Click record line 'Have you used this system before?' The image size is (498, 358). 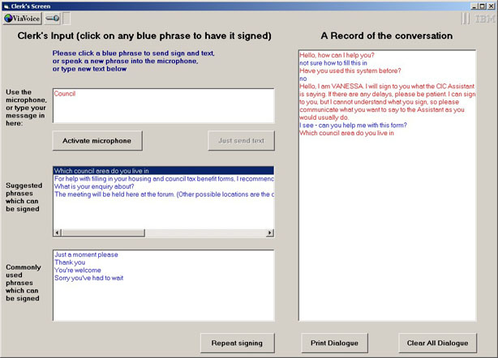click(350, 70)
